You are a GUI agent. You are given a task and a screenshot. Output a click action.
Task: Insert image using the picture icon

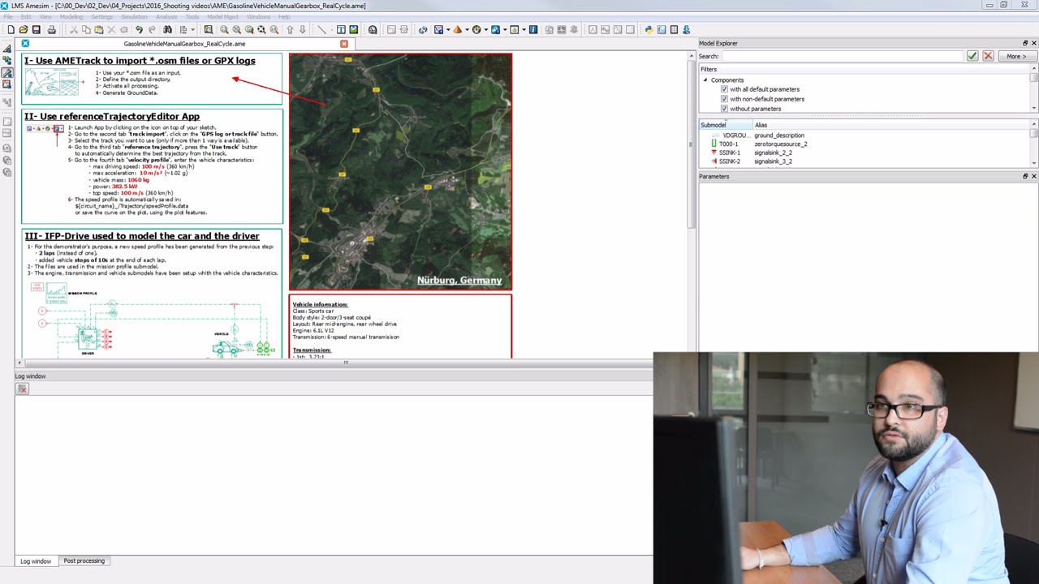[x=353, y=29]
